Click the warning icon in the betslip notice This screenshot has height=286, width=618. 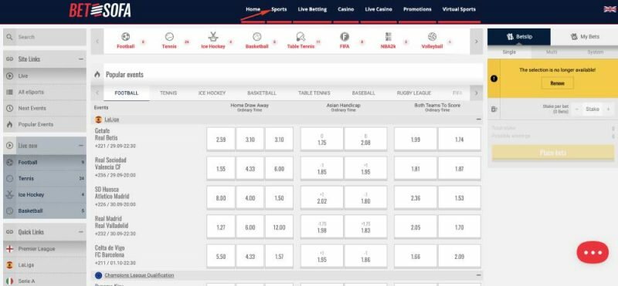point(494,79)
